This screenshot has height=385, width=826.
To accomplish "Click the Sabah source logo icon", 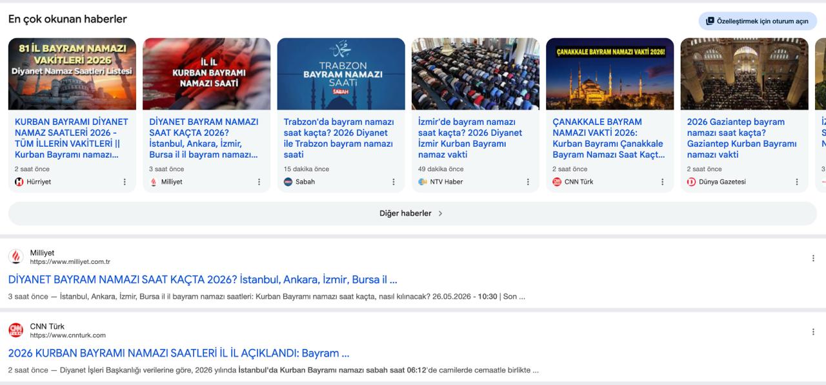I will [x=288, y=182].
